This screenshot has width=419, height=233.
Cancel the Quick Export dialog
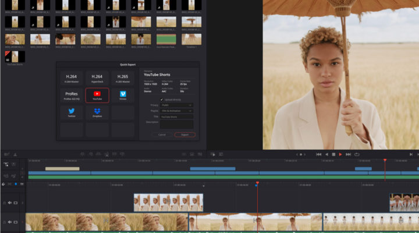162,135
